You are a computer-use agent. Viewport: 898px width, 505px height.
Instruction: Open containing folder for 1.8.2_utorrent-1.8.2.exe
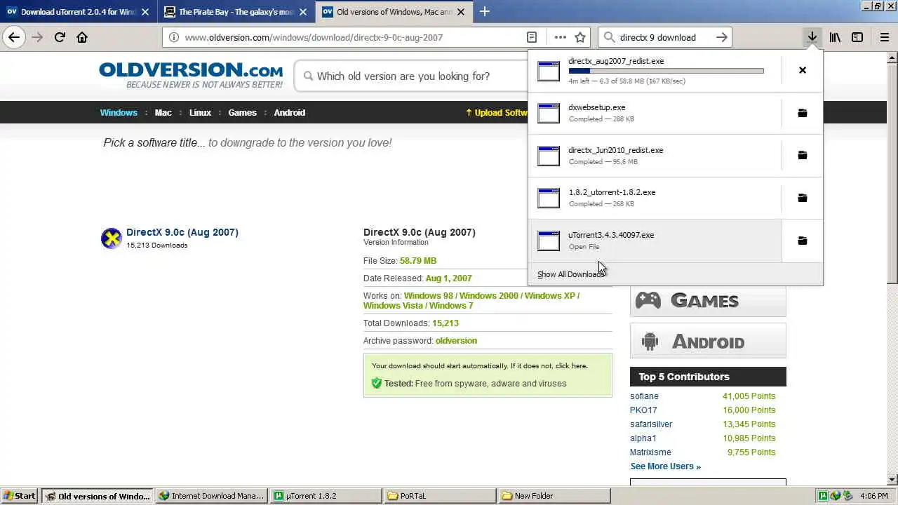coord(803,198)
